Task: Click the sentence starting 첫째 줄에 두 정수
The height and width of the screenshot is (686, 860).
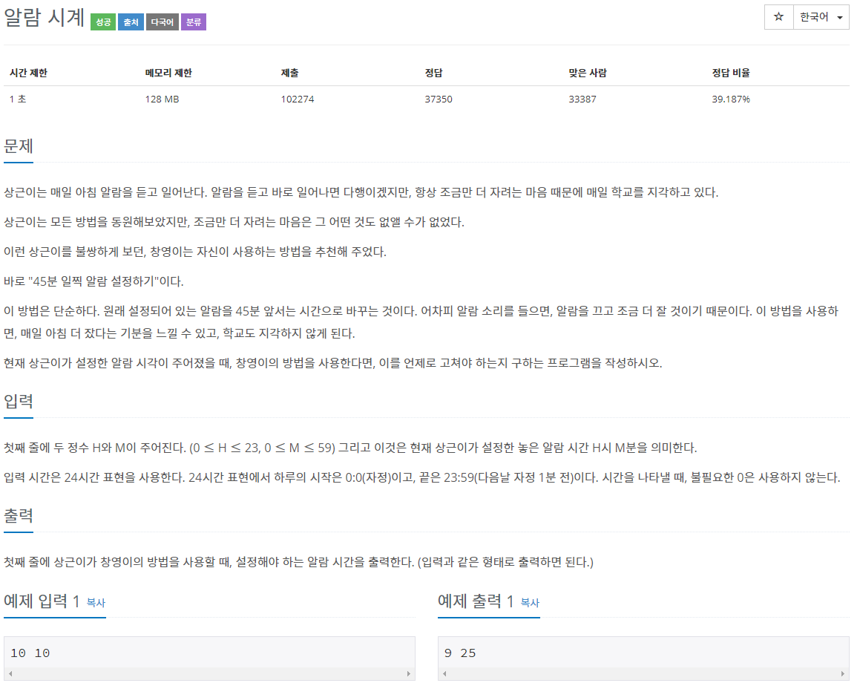Action: tap(350, 448)
